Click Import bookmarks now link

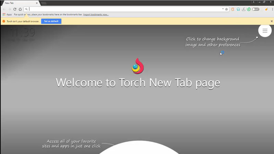(96, 14)
